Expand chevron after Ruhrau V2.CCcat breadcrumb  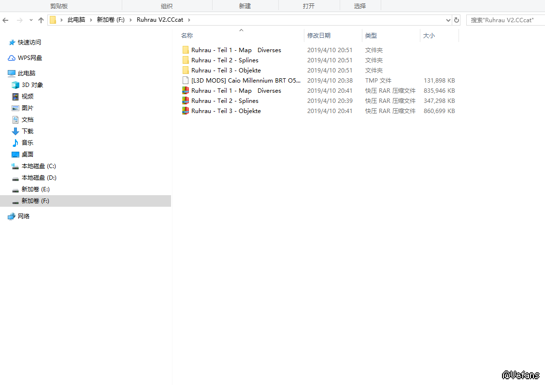point(189,20)
